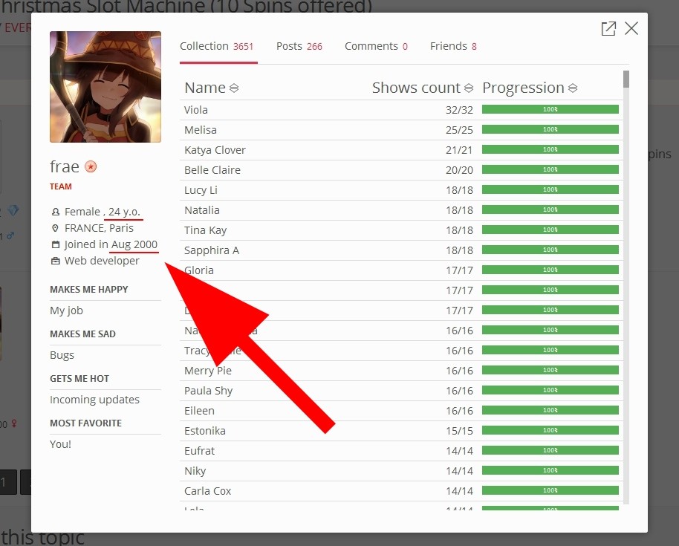Click the briefcase icon before Web developer
The width and height of the screenshot is (679, 546).
point(56,261)
